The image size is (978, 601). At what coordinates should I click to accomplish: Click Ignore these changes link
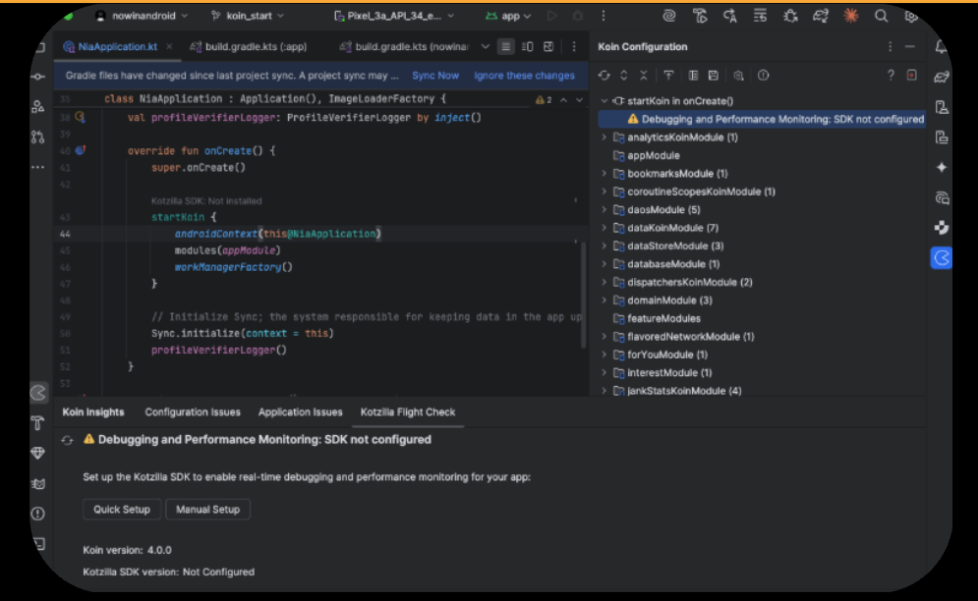(x=524, y=76)
